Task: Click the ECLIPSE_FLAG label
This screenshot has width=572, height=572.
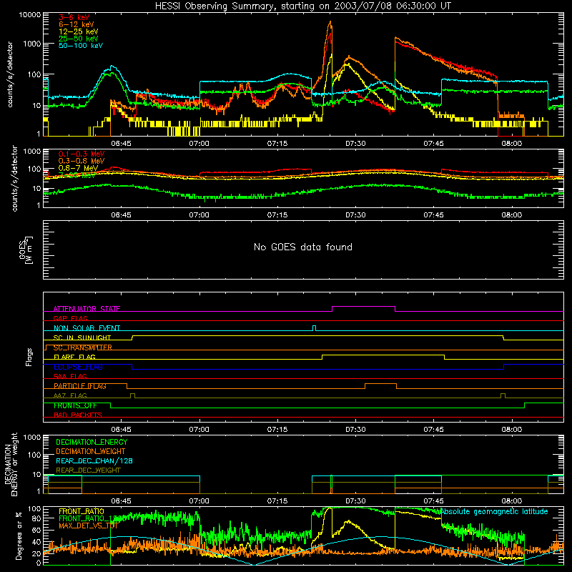Action: (78, 367)
